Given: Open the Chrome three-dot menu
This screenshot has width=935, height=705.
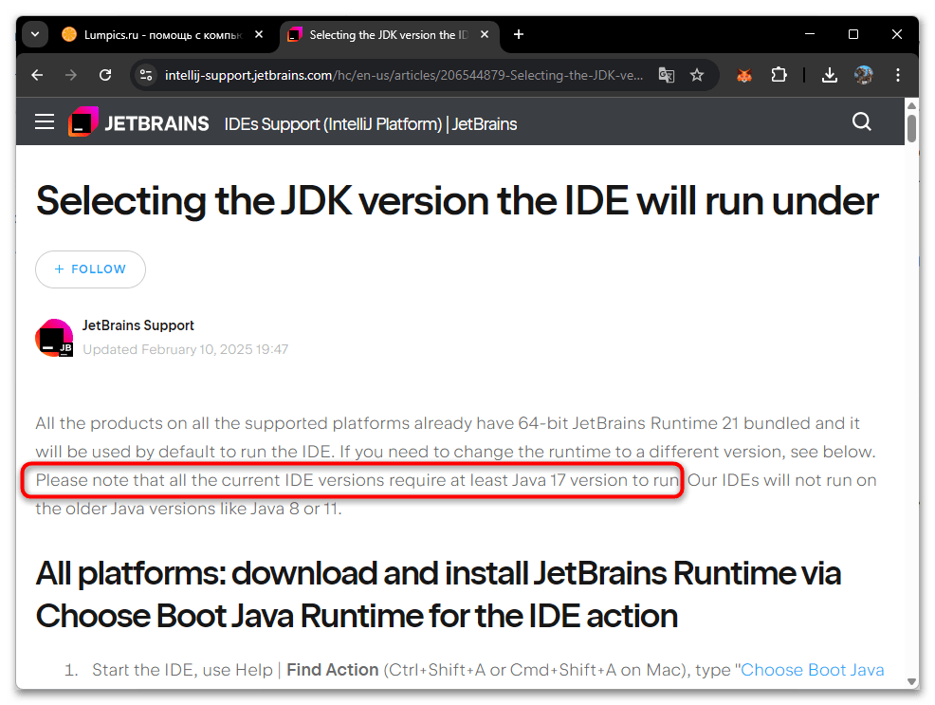Looking at the screenshot, I should pyautogui.click(x=897, y=75).
